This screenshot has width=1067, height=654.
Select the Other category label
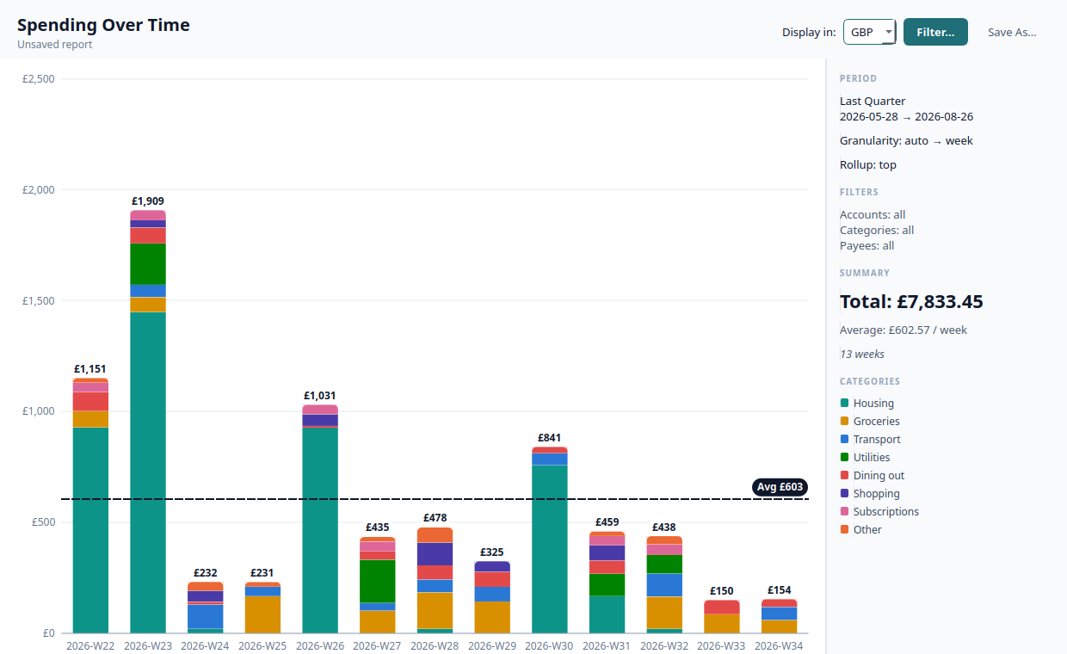(x=867, y=529)
